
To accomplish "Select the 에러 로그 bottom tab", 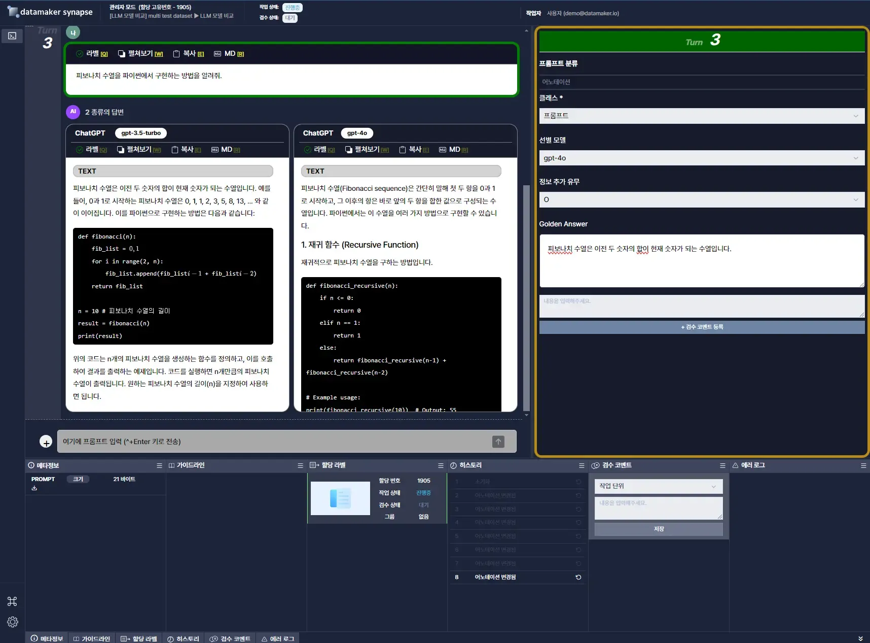I will pyautogui.click(x=277, y=638).
